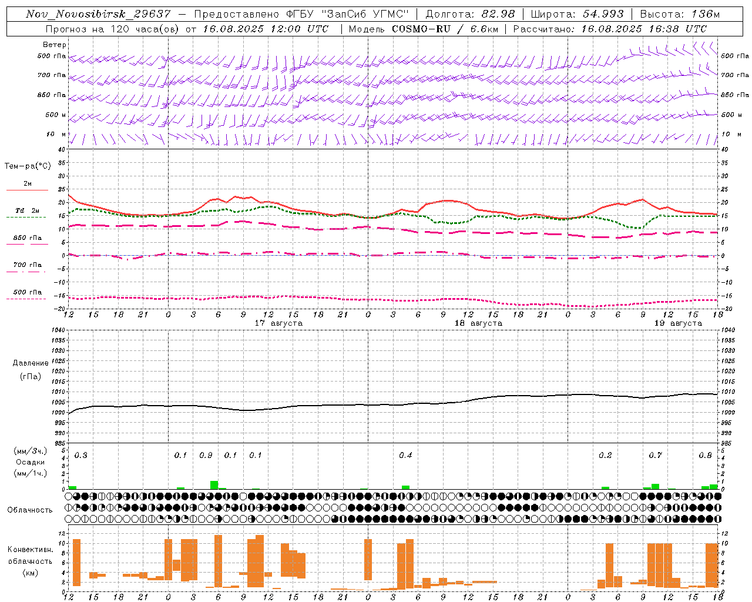This screenshot has height=602, width=752.
Task: Select the Тем-ра(°C) temperature panel label
Action: click(x=28, y=166)
